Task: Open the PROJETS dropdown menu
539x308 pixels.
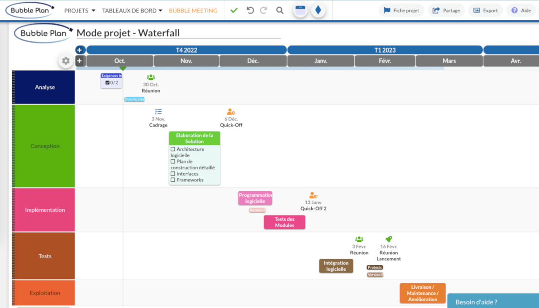Action: point(80,10)
